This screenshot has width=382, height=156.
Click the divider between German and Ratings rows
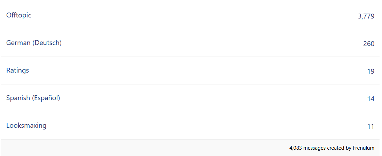tap(190, 57)
